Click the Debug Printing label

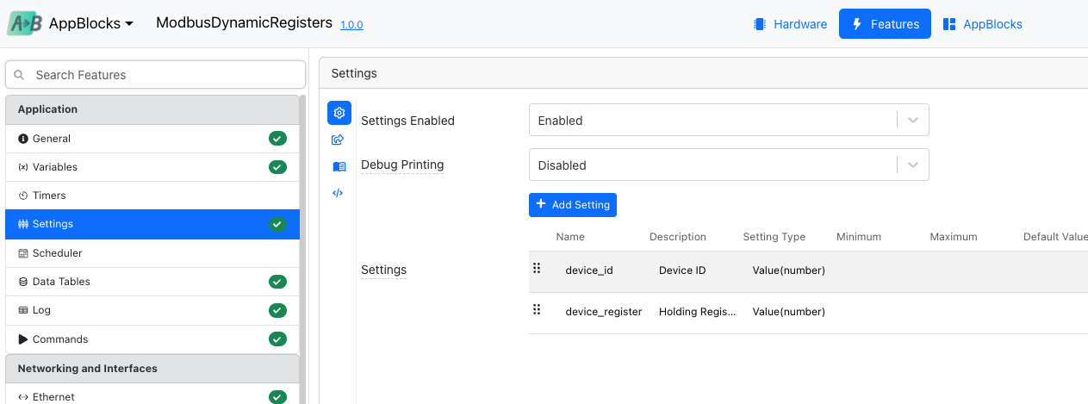402,165
